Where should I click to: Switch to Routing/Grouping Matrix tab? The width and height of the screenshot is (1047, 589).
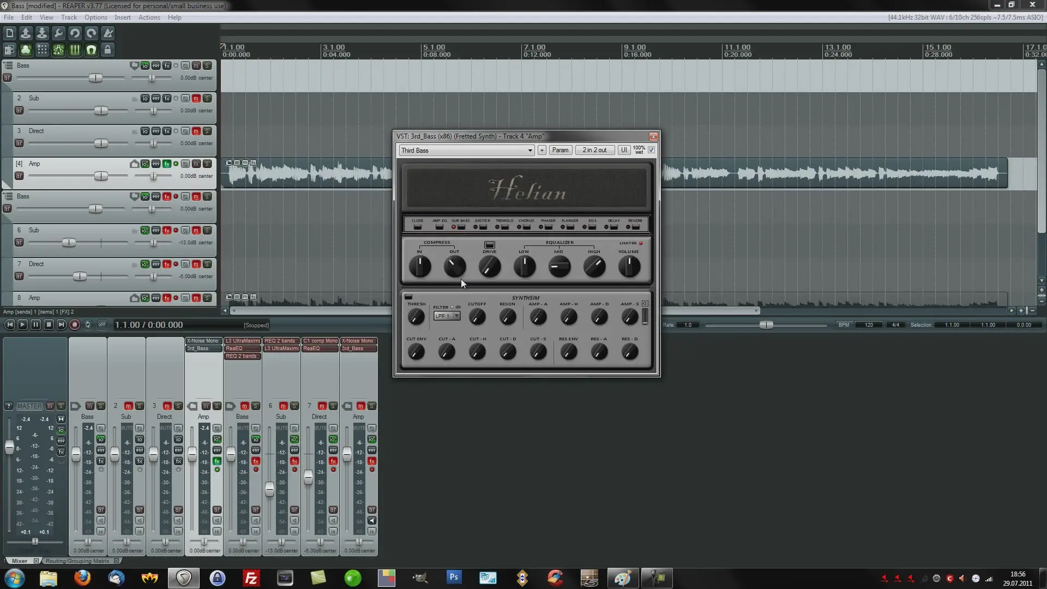click(x=77, y=561)
